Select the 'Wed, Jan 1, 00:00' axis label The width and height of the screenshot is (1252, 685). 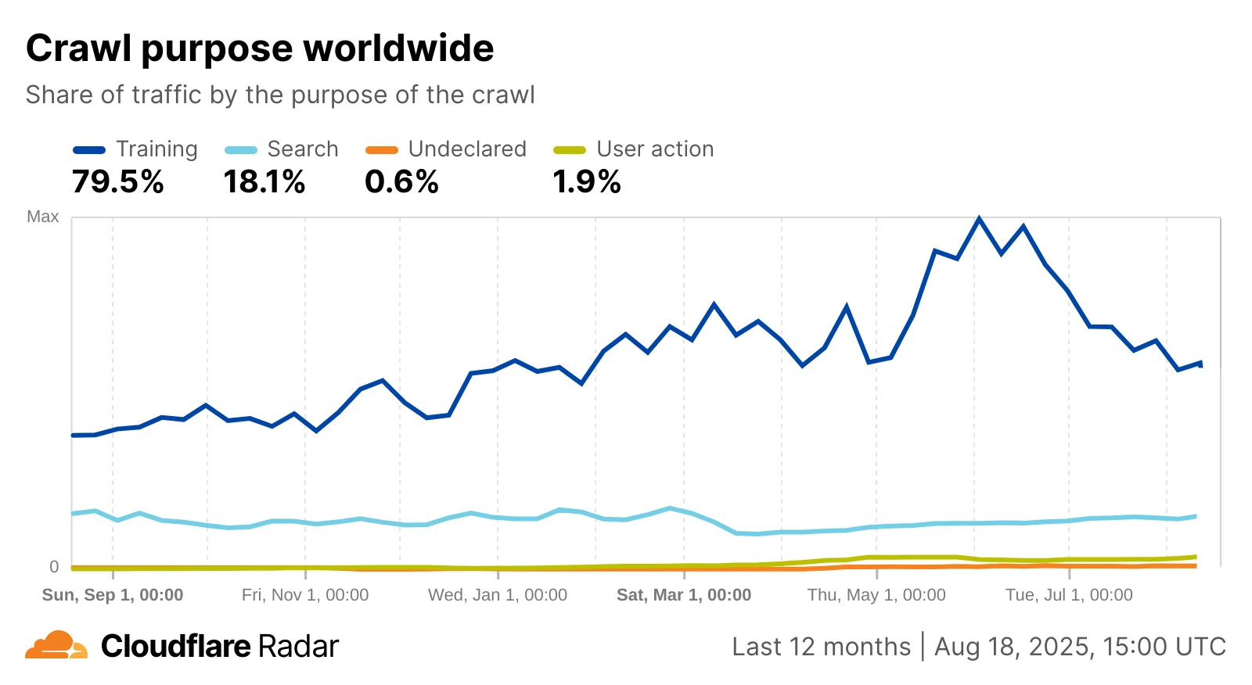[498, 595]
